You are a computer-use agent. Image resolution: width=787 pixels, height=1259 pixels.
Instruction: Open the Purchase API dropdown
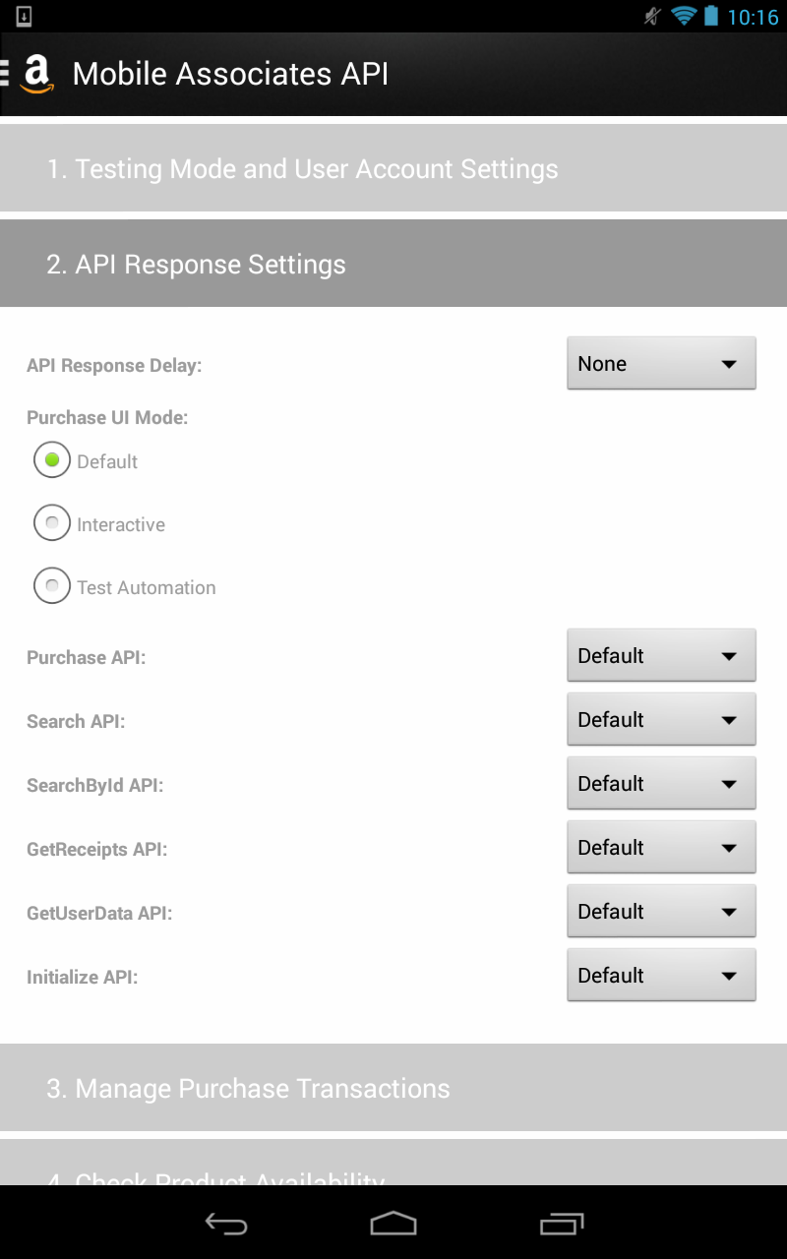click(660, 655)
